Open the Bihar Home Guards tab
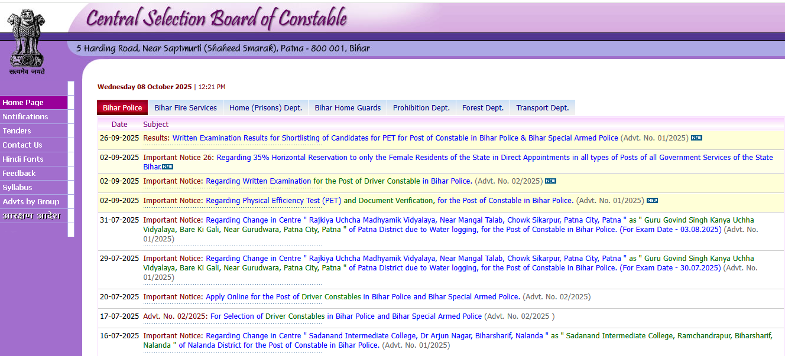Viewport: 785px width, 356px height. (x=348, y=107)
